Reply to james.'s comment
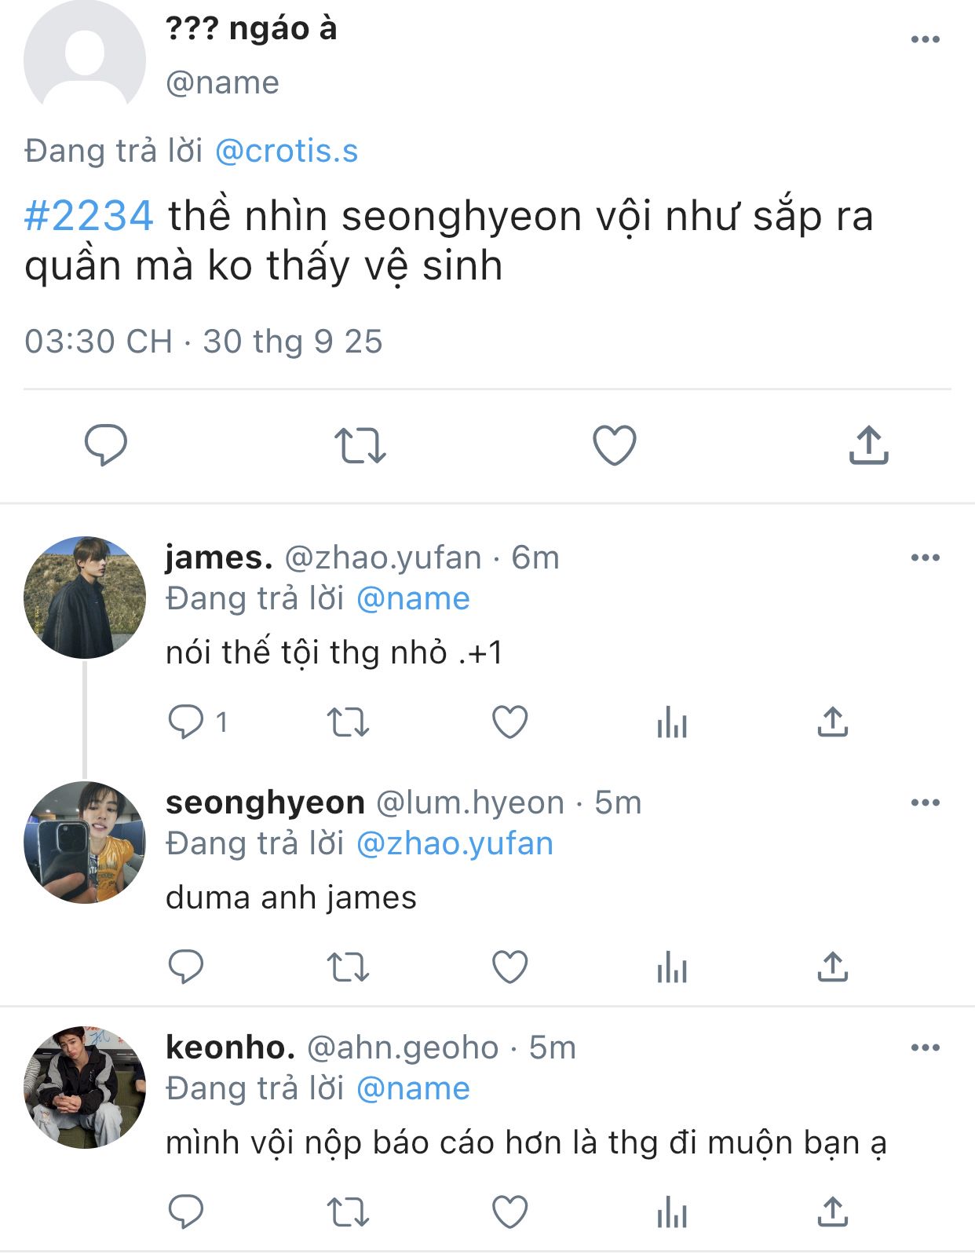The height and width of the screenshot is (1254, 975). pyautogui.click(x=186, y=722)
